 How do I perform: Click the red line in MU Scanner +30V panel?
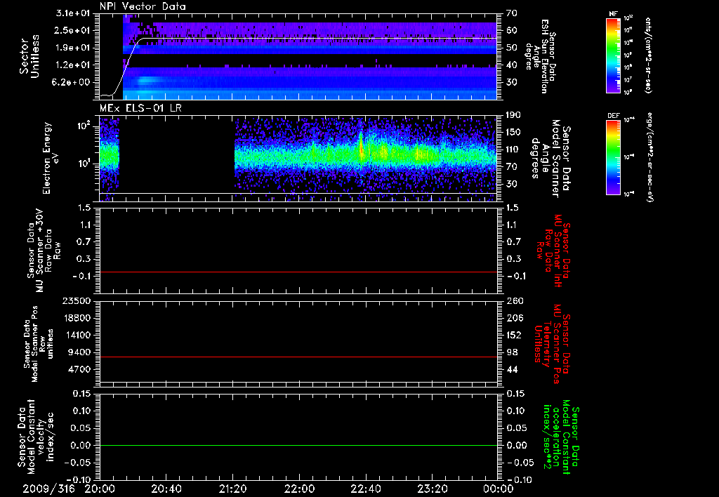coord(298,272)
